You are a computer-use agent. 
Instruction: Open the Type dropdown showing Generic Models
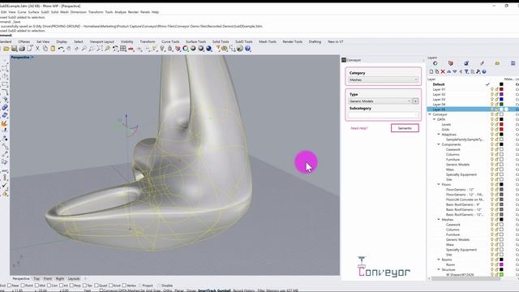[380, 101]
